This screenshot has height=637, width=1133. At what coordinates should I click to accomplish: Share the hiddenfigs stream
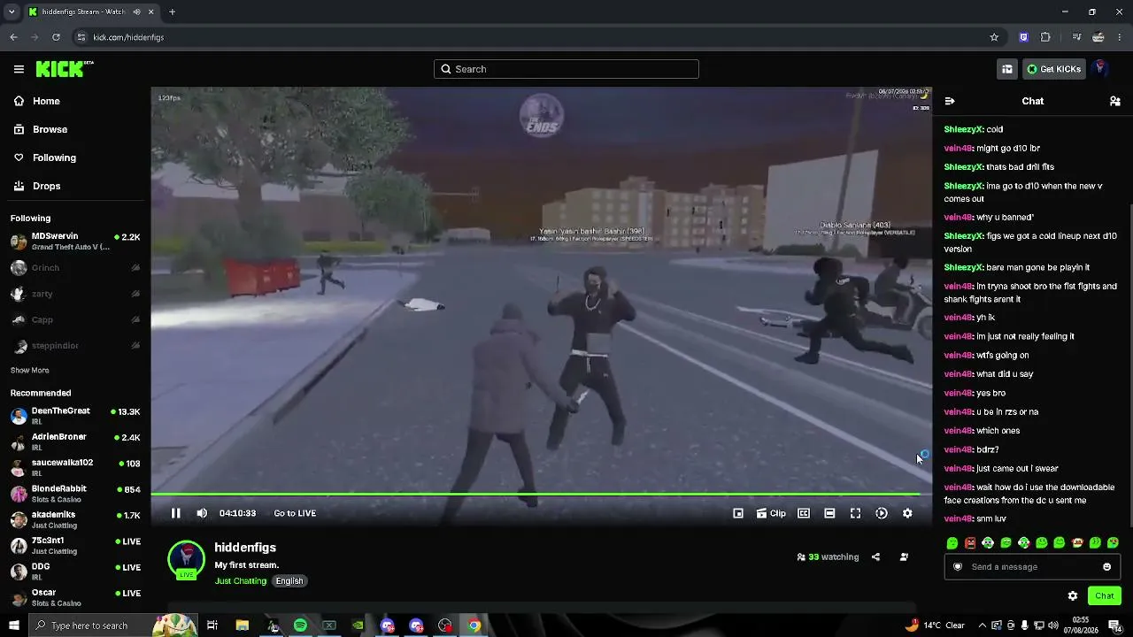(875, 557)
